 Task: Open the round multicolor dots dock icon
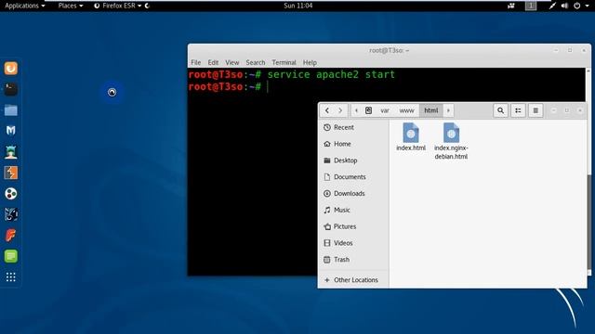click(x=10, y=194)
